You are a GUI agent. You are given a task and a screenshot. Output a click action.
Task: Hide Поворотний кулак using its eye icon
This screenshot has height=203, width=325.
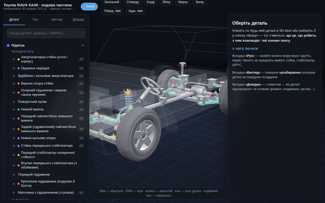click(14, 102)
